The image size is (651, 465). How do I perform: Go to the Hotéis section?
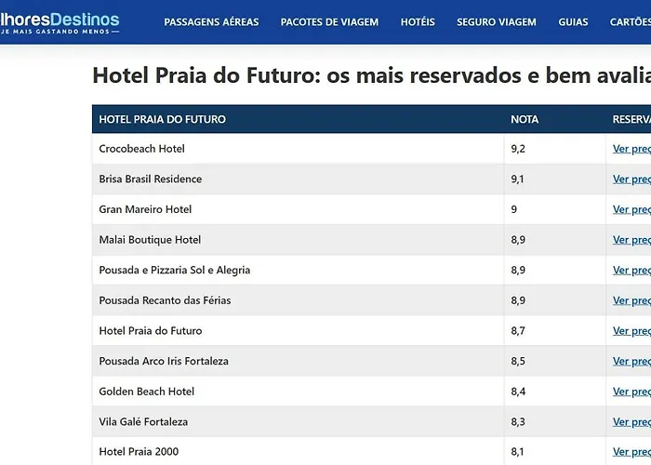[418, 22]
